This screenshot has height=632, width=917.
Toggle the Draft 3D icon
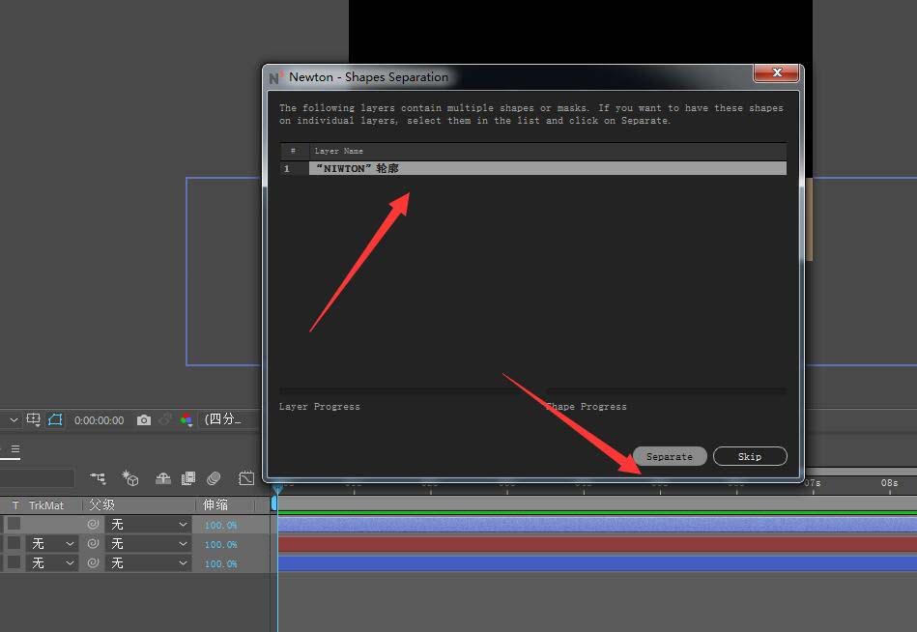point(129,478)
